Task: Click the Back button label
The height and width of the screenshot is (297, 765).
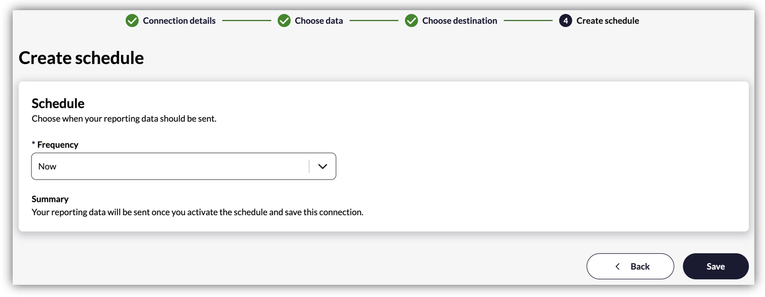Action: [640, 266]
